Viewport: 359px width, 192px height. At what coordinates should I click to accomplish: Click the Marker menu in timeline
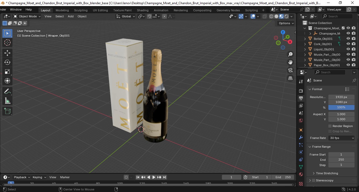tap(65, 177)
